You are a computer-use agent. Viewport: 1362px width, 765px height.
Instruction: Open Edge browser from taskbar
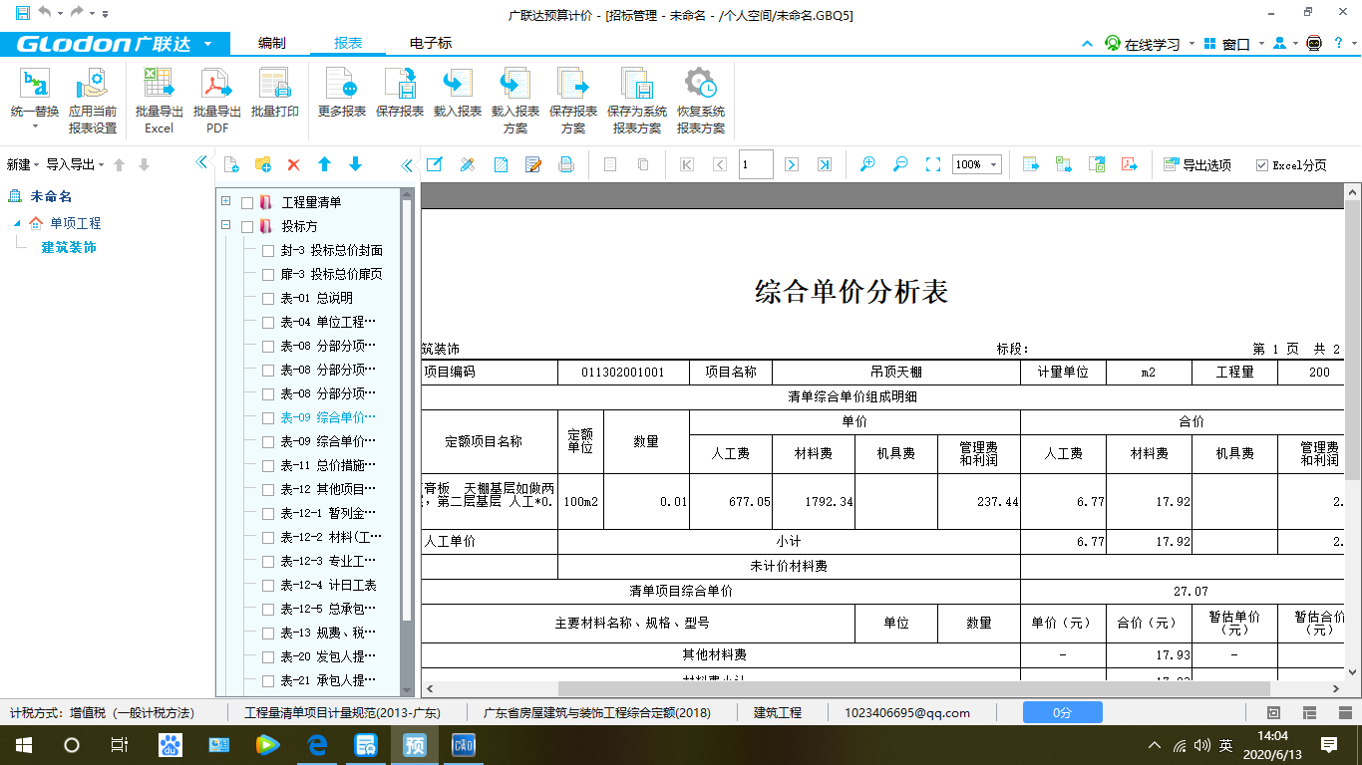click(x=318, y=744)
